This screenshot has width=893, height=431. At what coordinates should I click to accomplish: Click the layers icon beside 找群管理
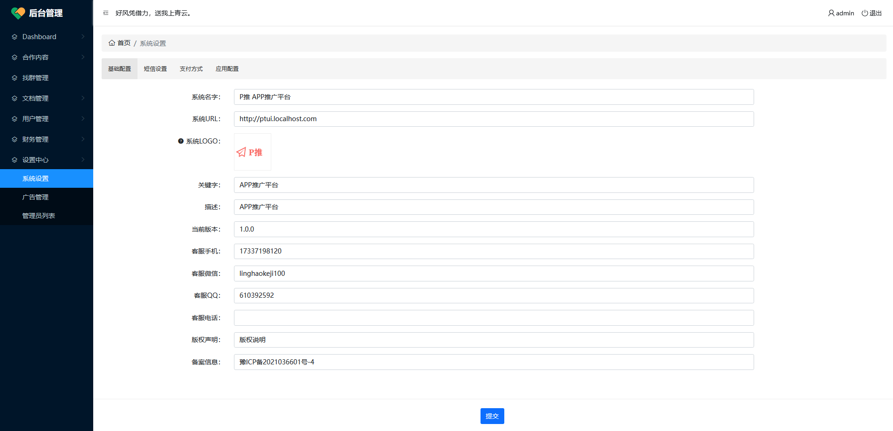pos(14,78)
